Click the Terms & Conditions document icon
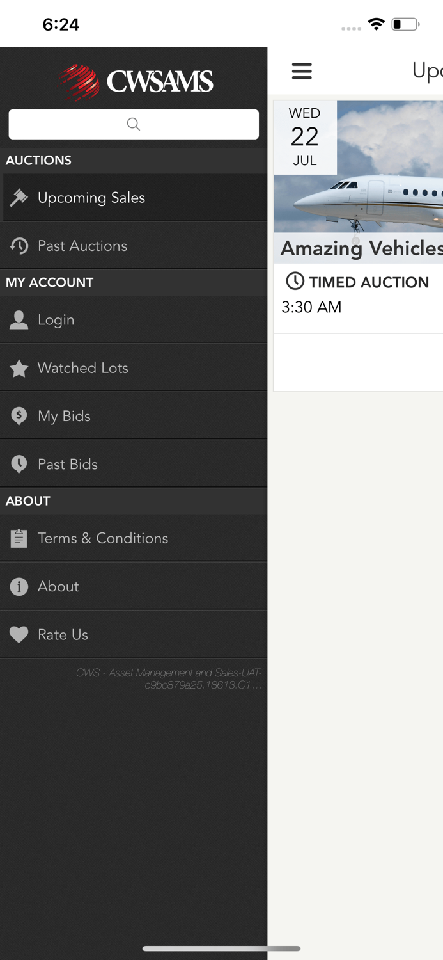The width and height of the screenshot is (443, 960). point(19,538)
